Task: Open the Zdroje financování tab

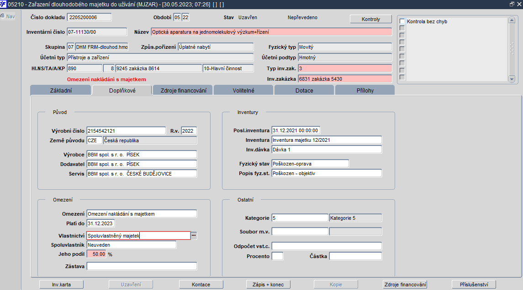Action: 183,90
